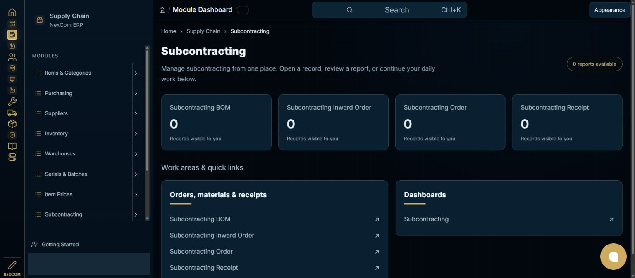635x278 pixels.
Task: Open Subcontracting Inward Order quick link
Action: pos(275,236)
